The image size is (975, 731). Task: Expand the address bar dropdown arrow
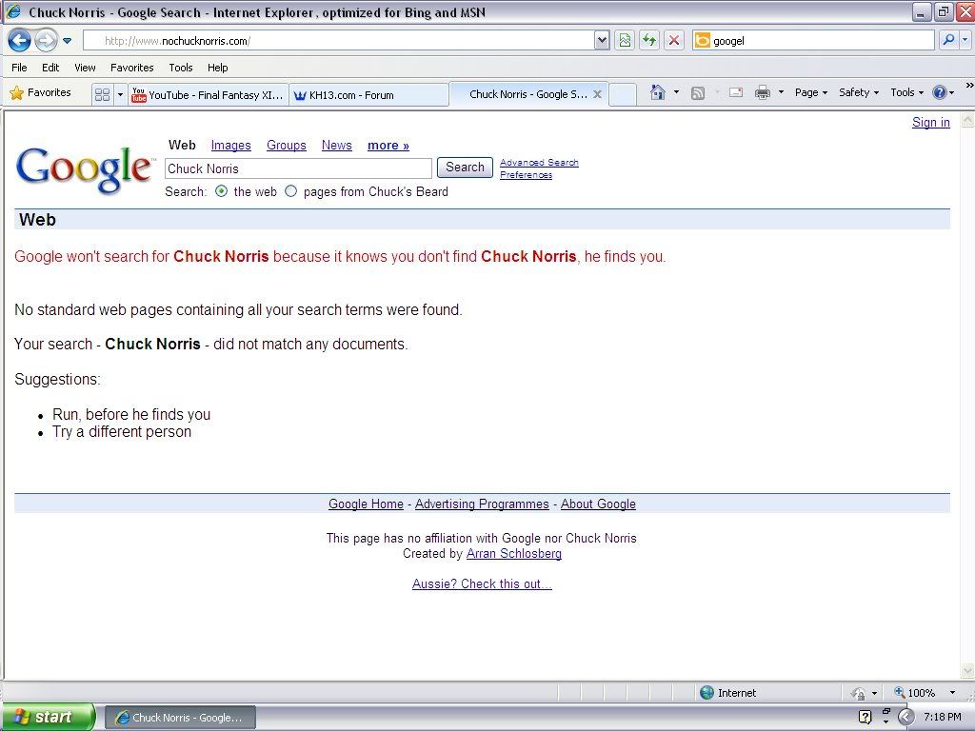pyautogui.click(x=601, y=40)
